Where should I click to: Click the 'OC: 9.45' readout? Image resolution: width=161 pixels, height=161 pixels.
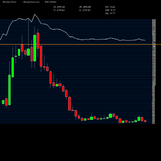tap(110, 7)
